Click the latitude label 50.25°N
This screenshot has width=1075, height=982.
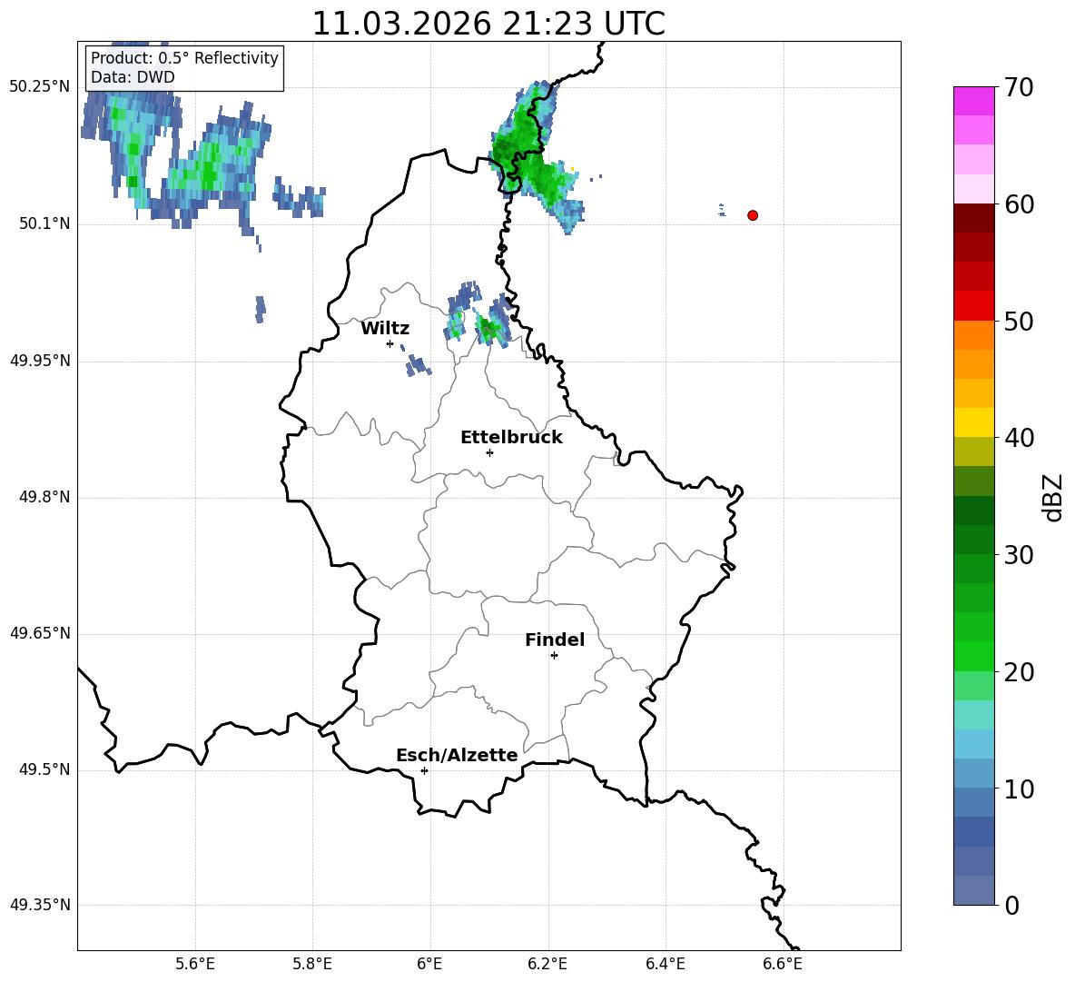pos(40,87)
